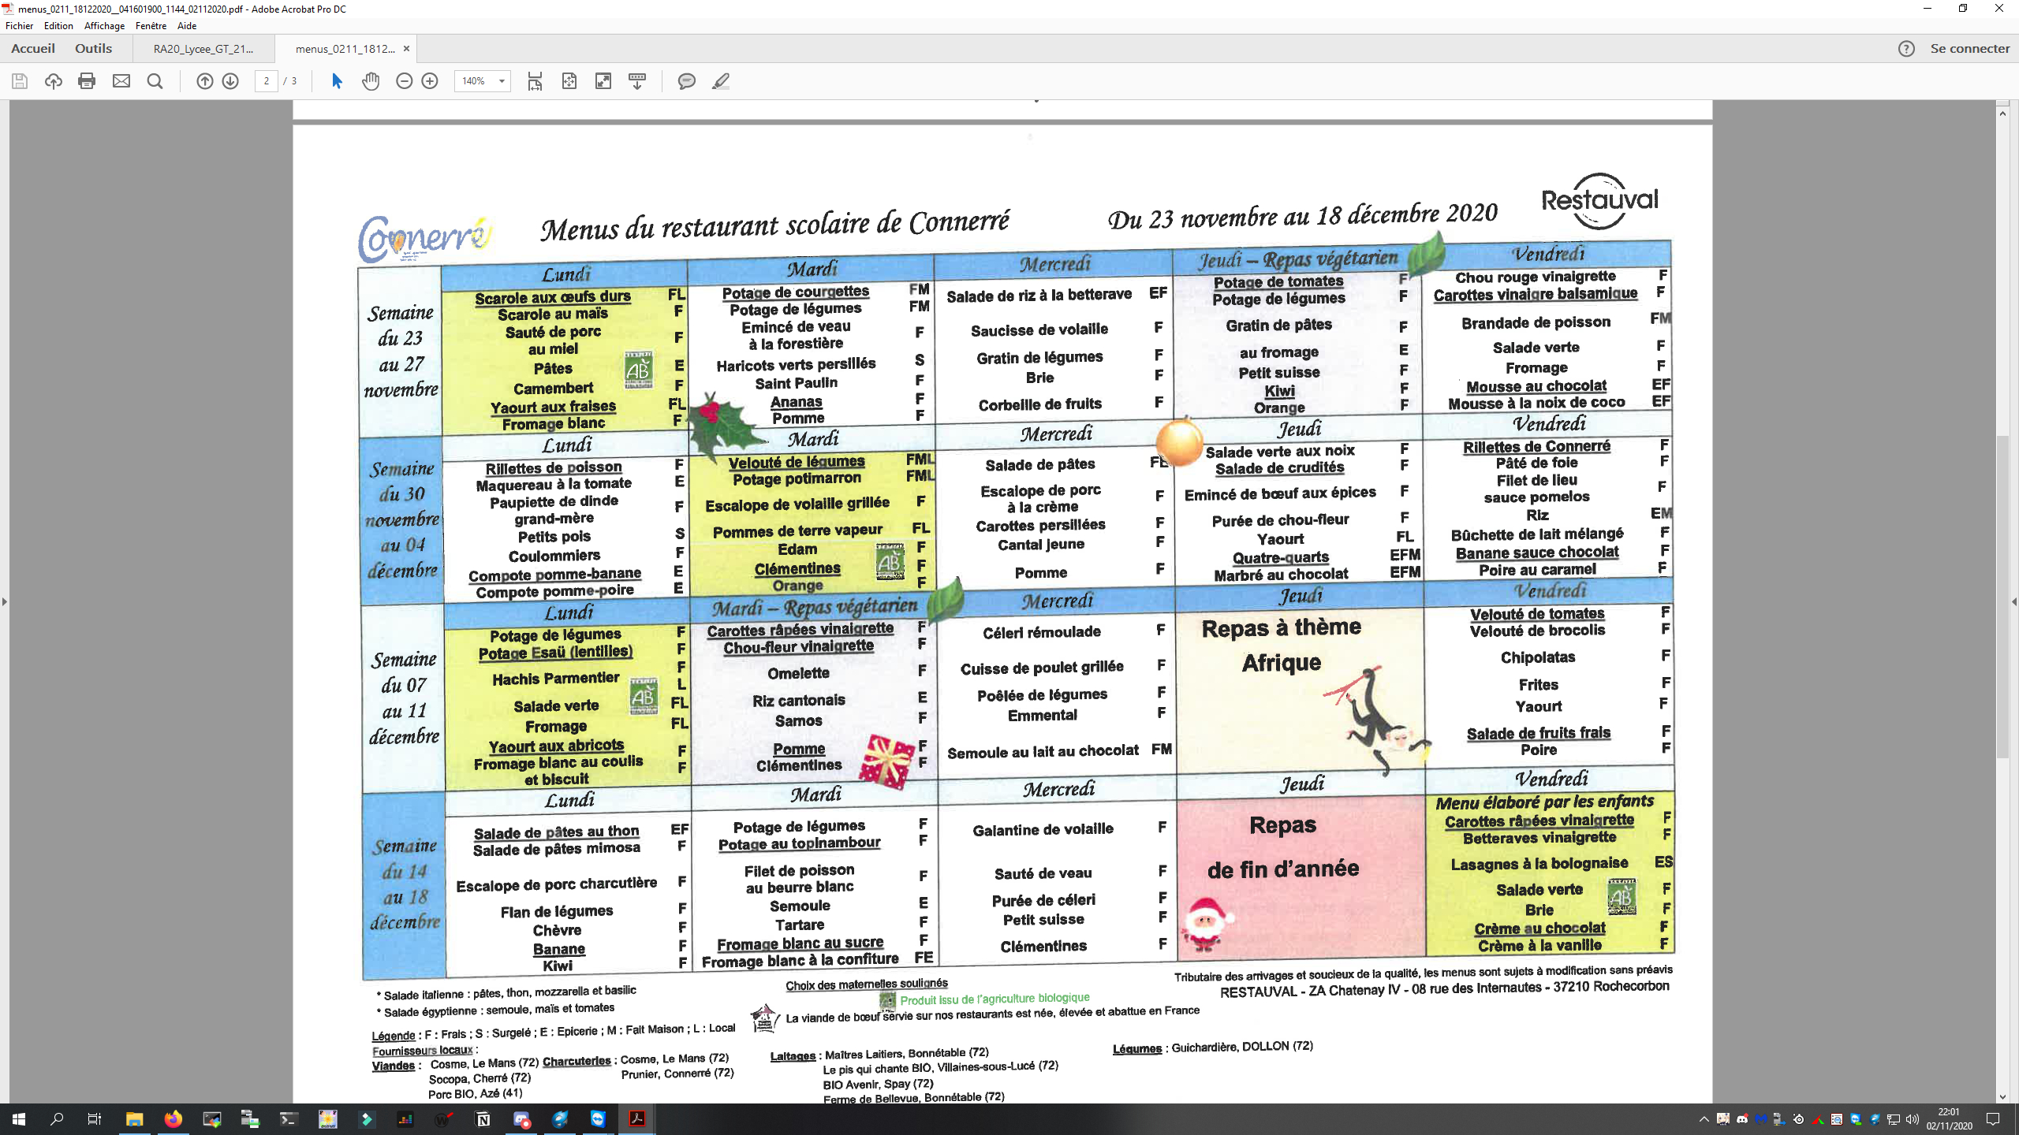Show hidden system tray icons
2019x1135 pixels.
coord(1704,1119)
